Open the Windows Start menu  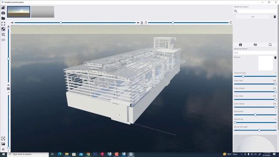pos(3,154)
